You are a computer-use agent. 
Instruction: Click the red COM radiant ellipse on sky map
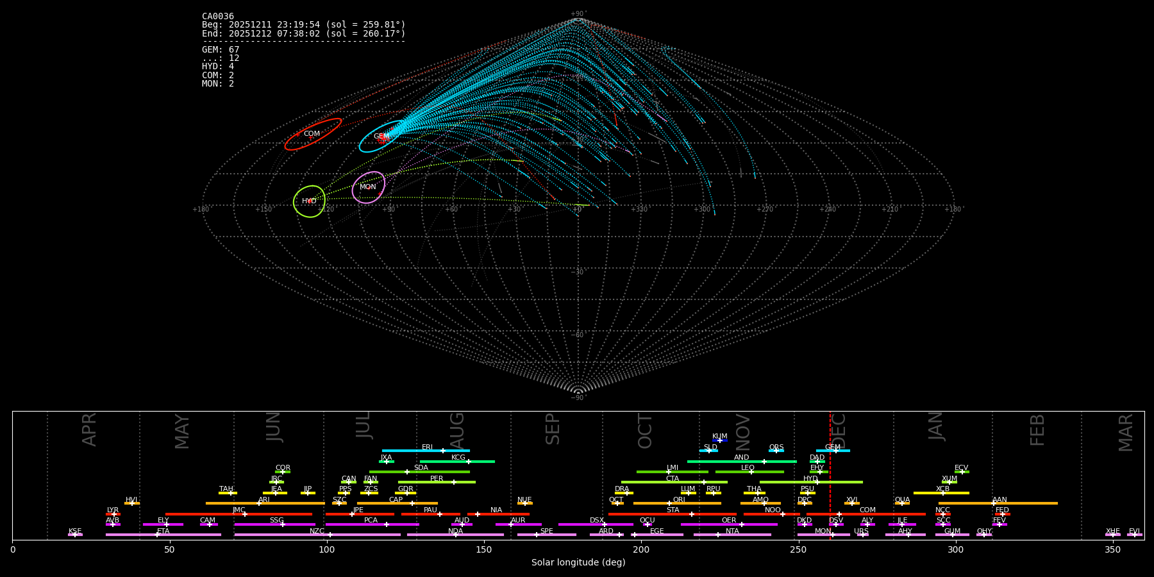click(313, 134)
